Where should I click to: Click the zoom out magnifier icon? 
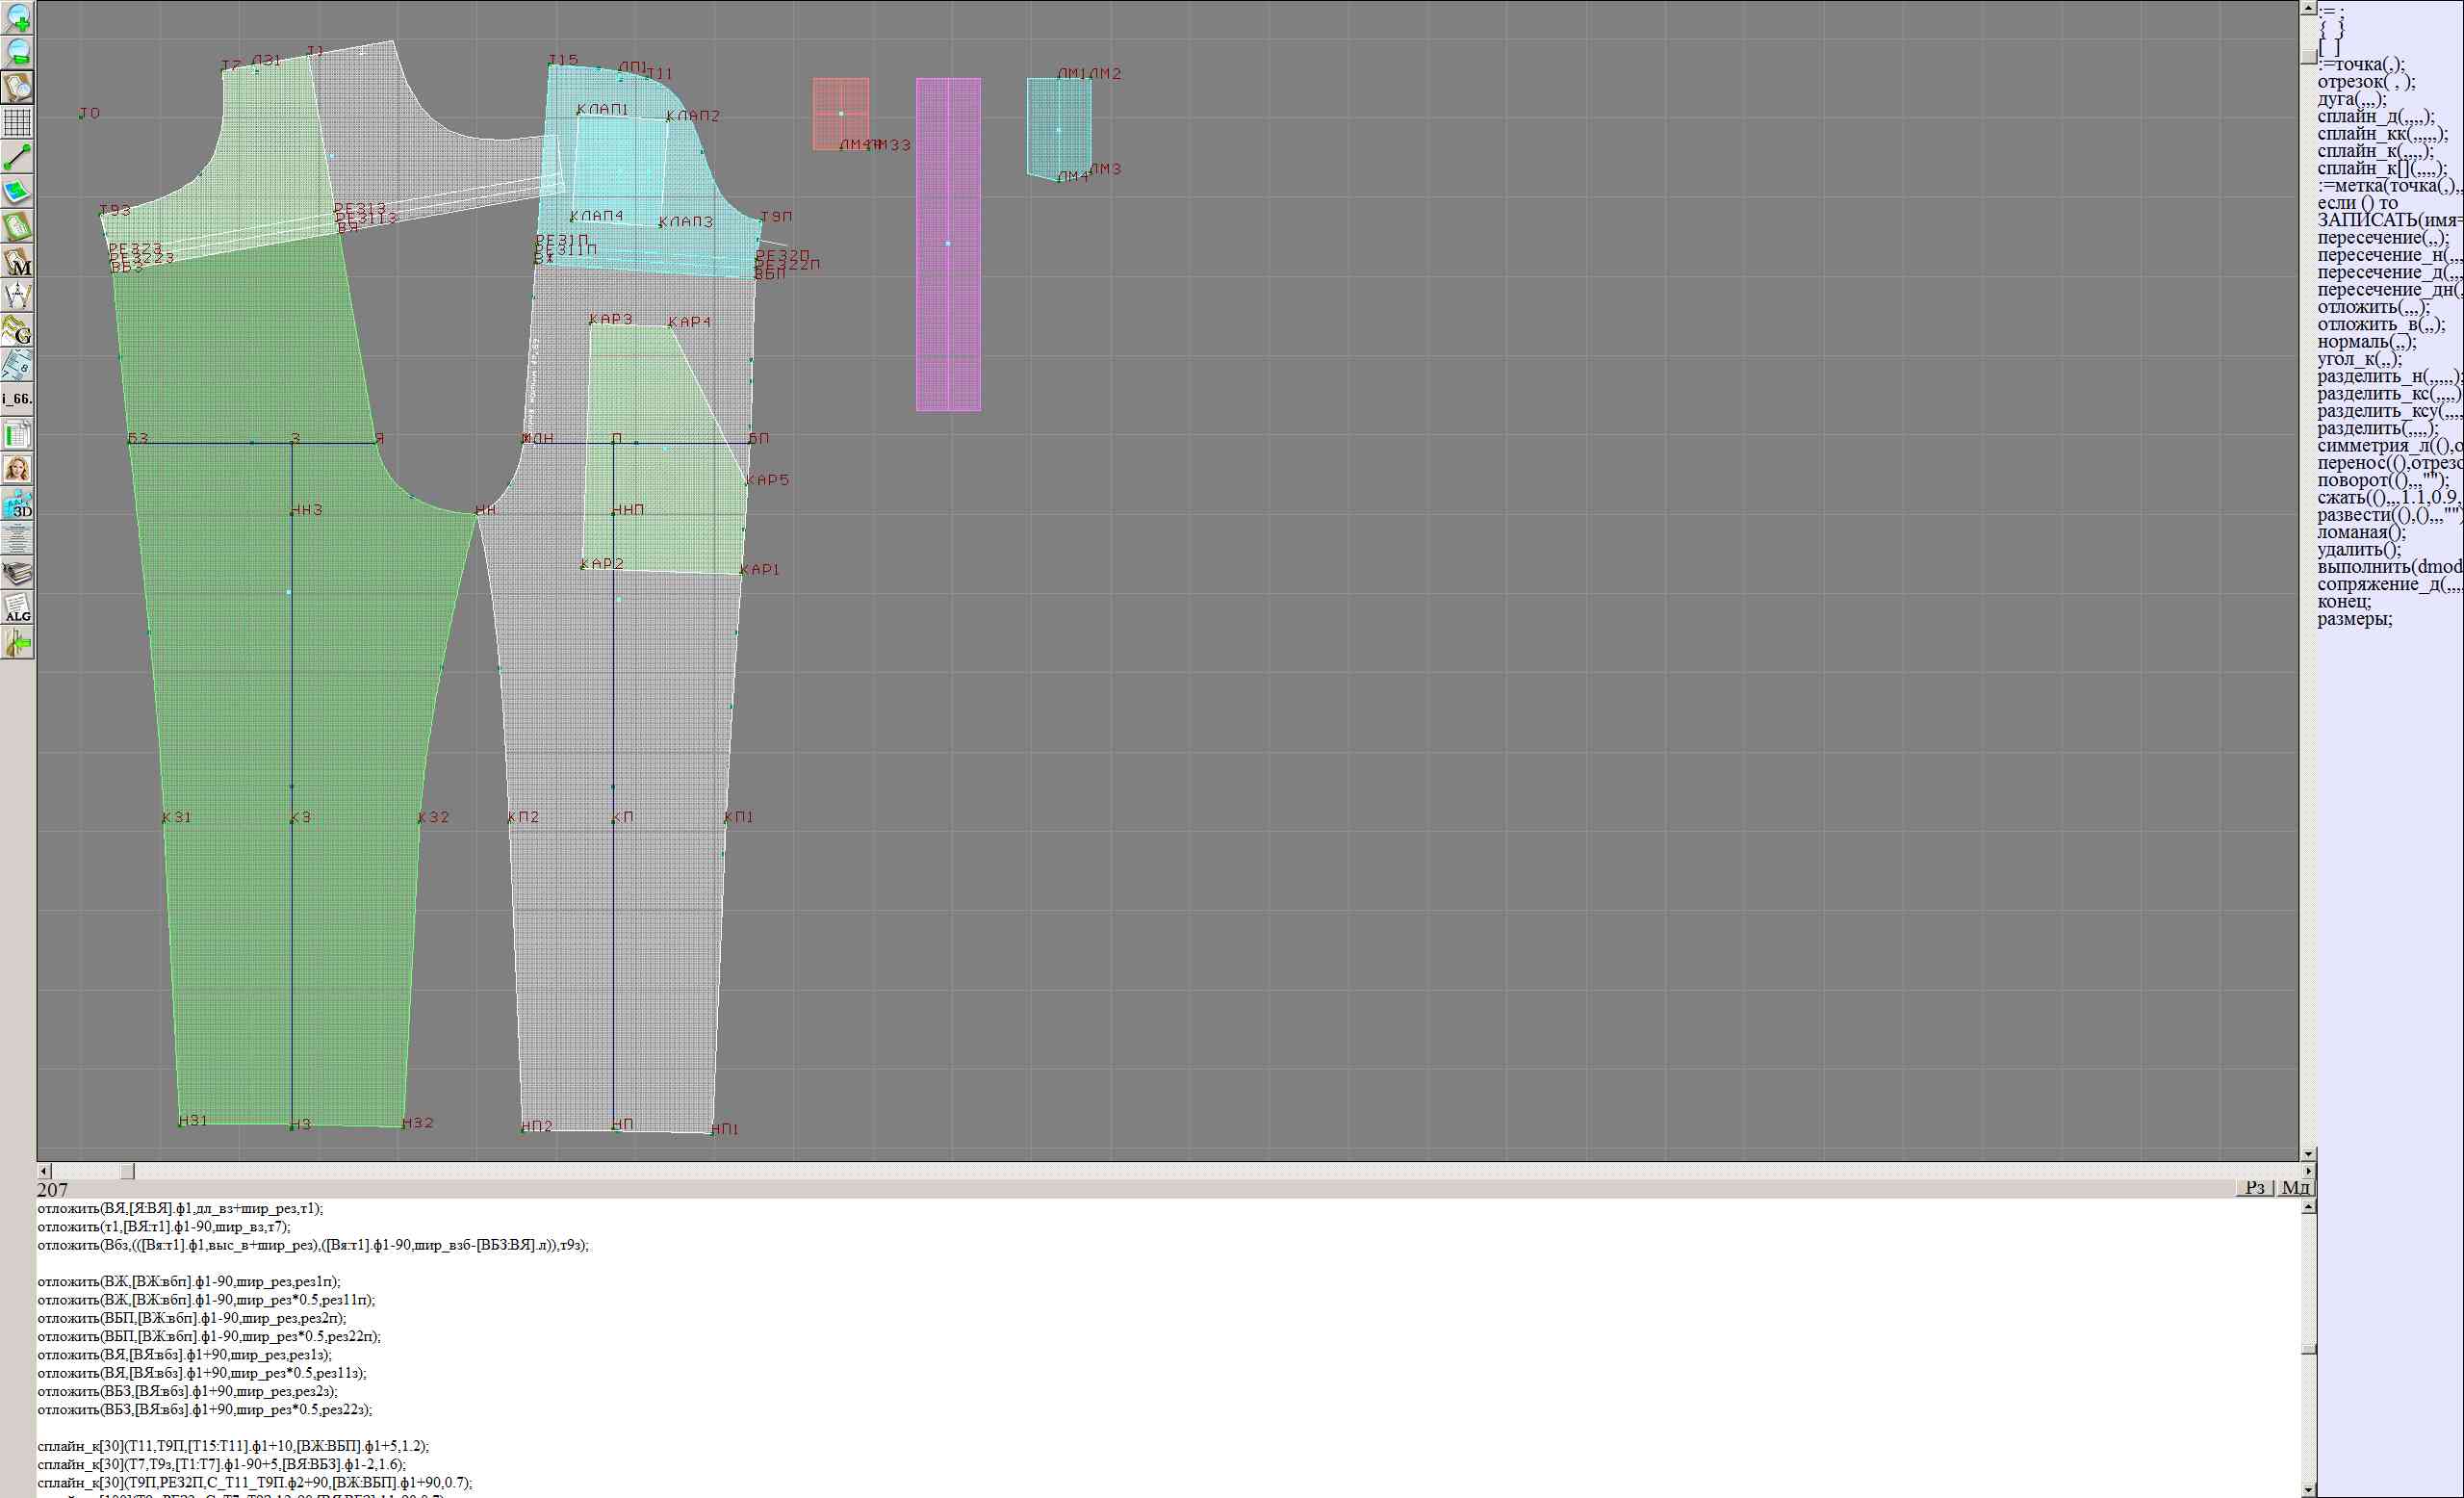(17, 52)
